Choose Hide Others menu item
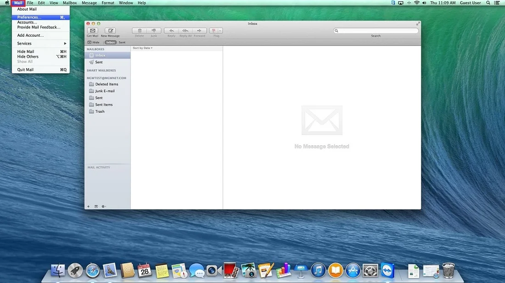Image resolution: width=505 pixels, height=283 pixels. pyautogui.click(x=40, y=56)
